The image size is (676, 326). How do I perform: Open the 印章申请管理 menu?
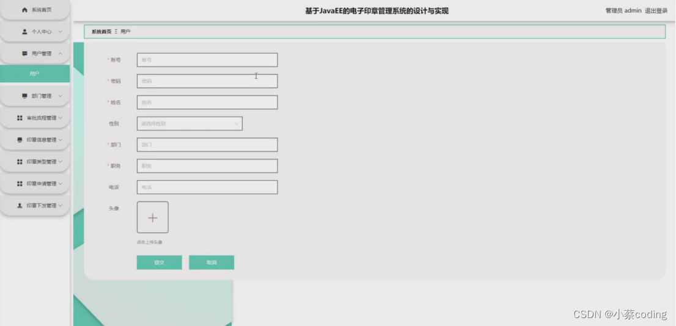35,184
